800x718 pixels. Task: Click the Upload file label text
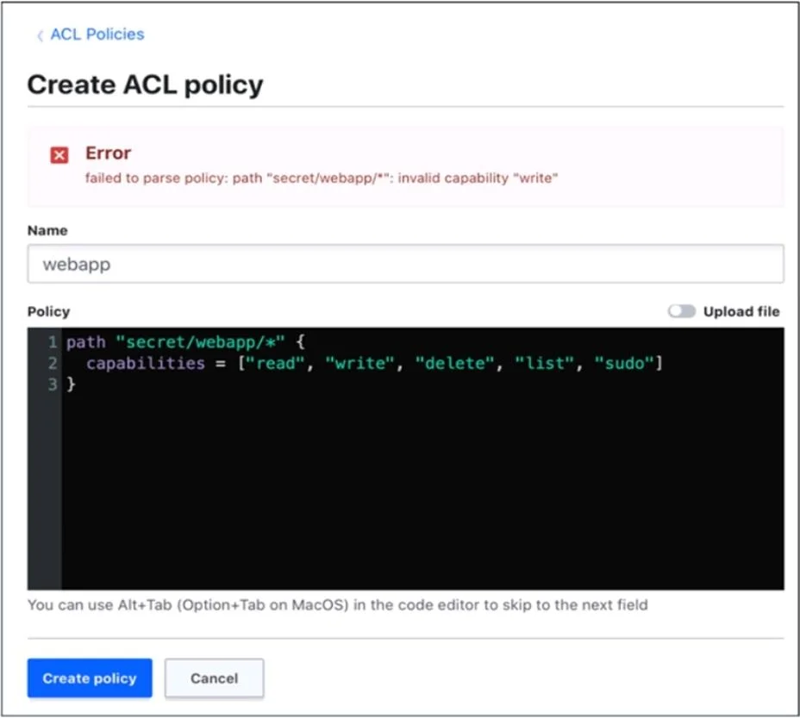tap(741, 311)
